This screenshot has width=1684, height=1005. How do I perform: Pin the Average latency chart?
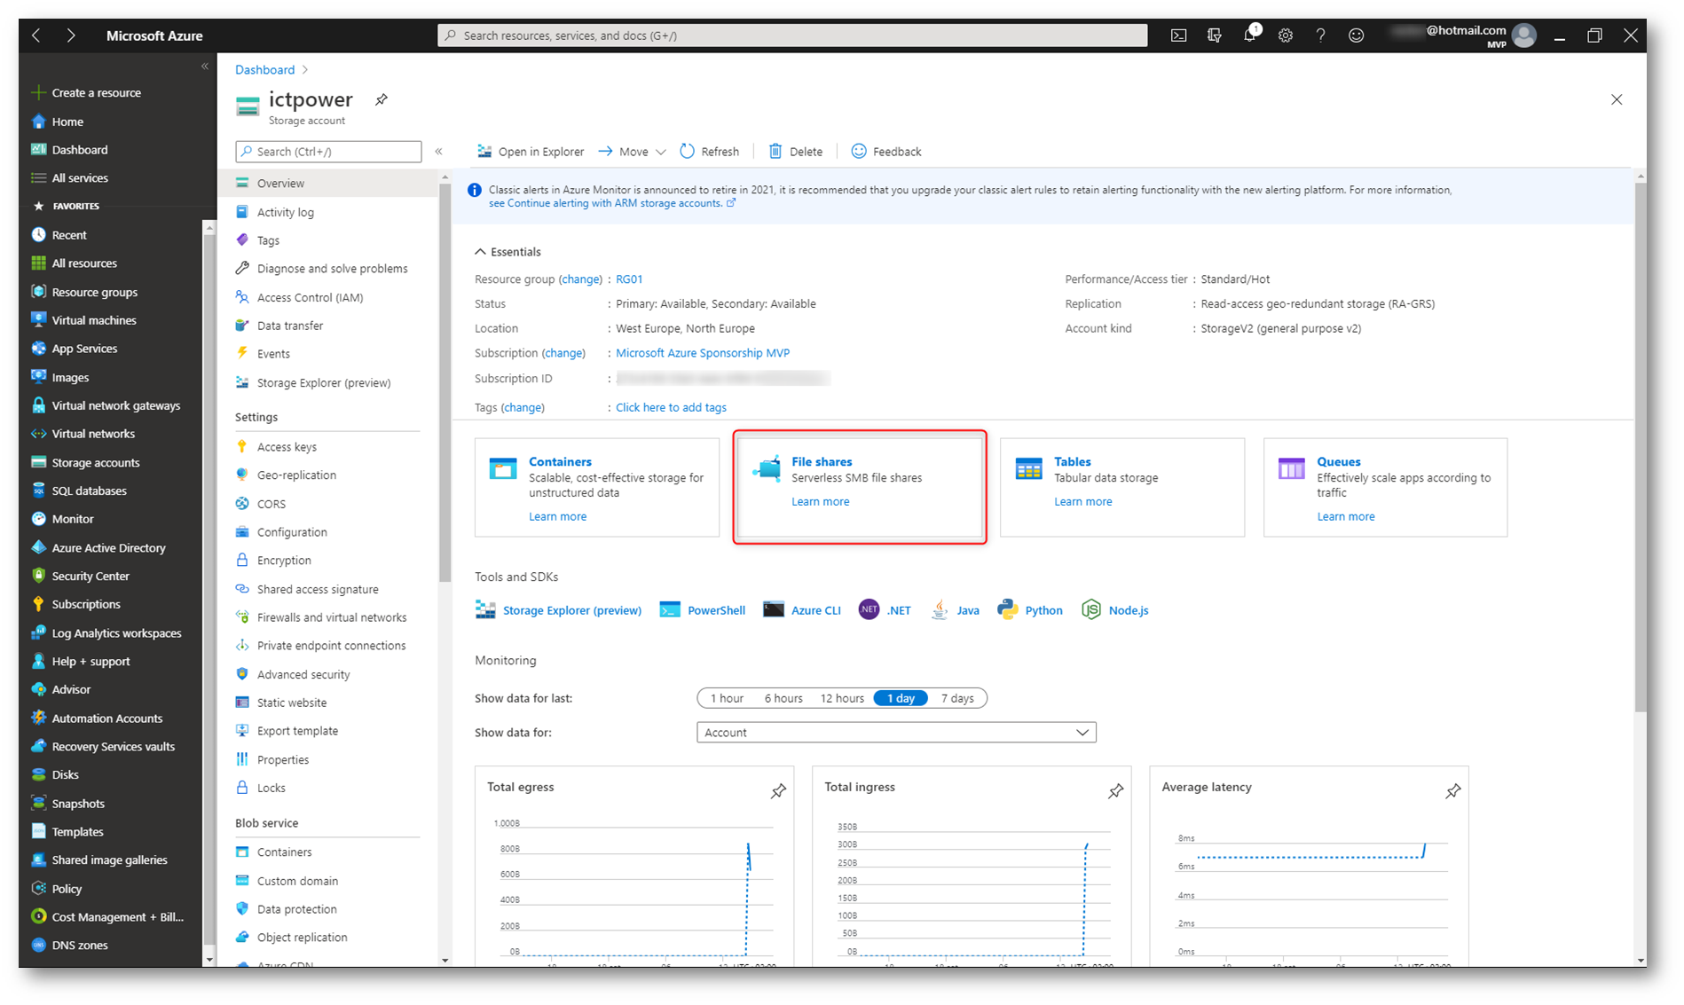point(1452,790)
